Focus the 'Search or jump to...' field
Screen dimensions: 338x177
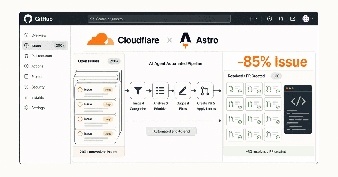(159, 19)
